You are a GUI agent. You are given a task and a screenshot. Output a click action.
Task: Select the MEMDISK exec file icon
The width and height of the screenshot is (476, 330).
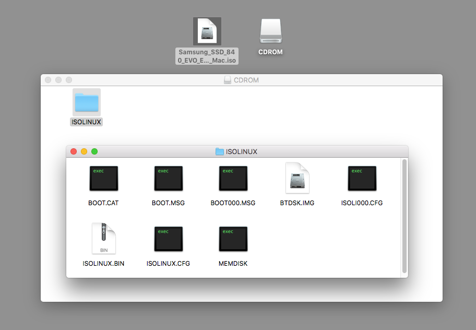pyautogui.click(x=233, y=239)
